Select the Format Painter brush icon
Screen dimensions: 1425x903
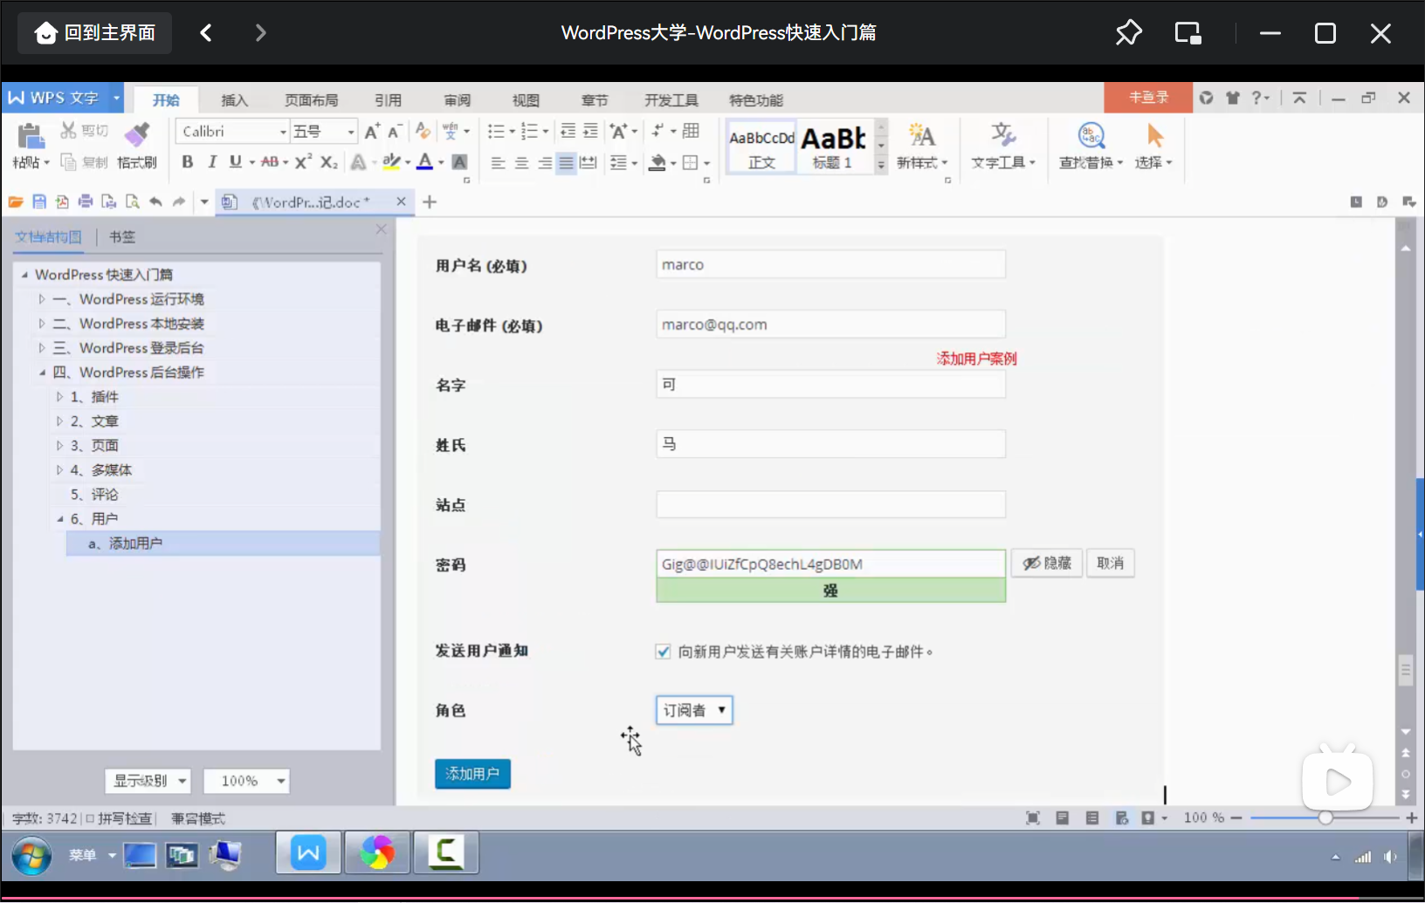[x=137, y=135]
